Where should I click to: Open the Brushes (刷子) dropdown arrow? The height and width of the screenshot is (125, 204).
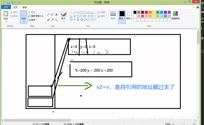point(63,21)
